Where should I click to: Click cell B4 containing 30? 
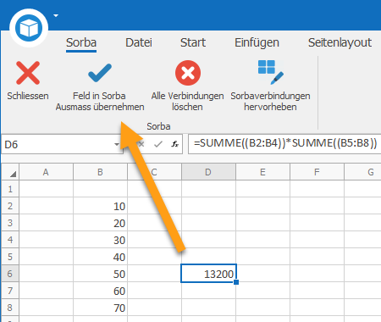coord(100,240)
